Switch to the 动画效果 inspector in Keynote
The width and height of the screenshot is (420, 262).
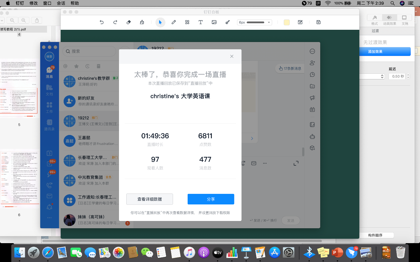390,20
